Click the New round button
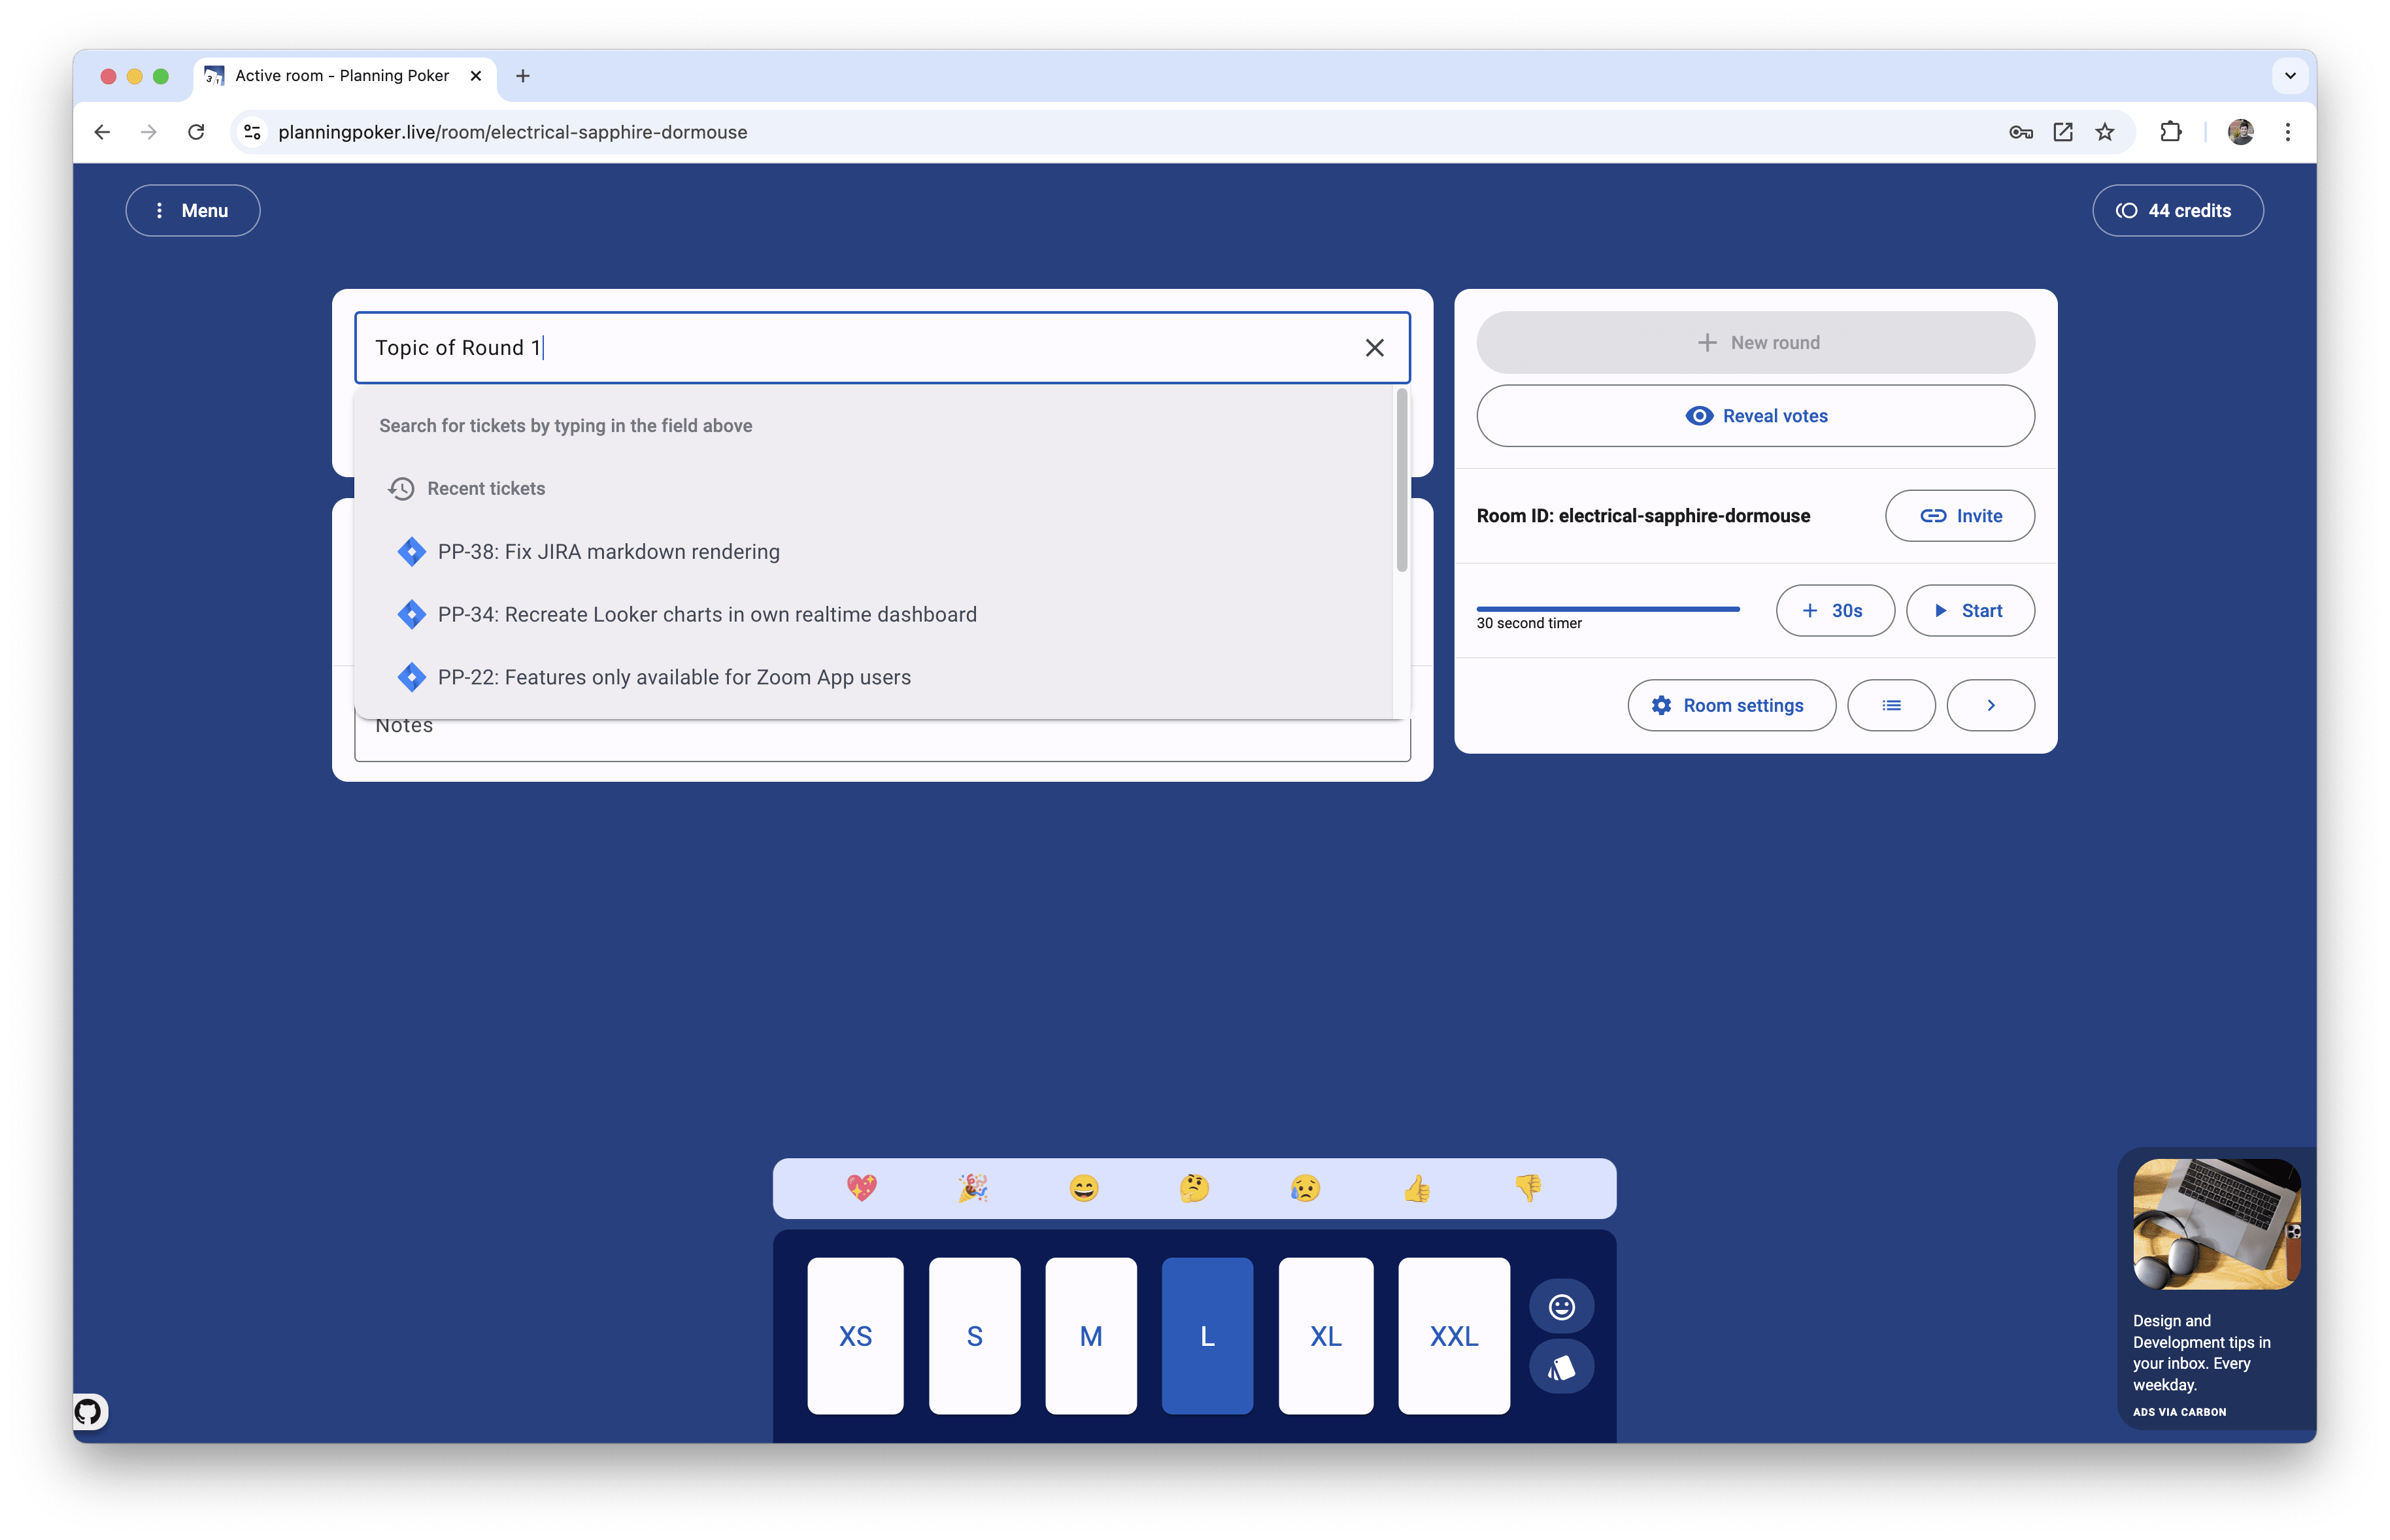 click(1755, 343)
